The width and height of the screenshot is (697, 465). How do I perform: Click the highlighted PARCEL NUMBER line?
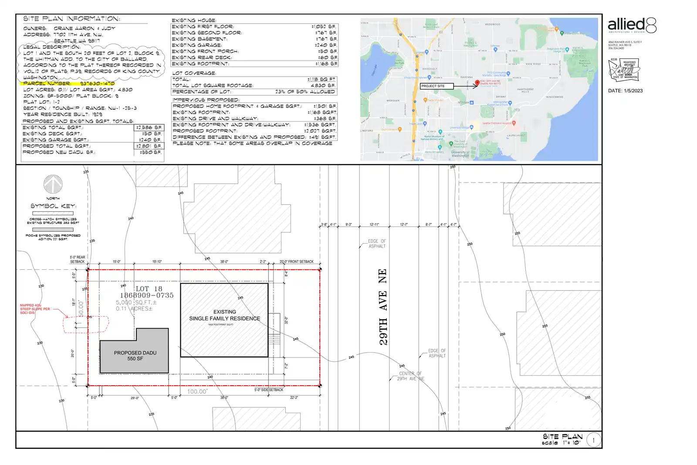coord(68,83)
